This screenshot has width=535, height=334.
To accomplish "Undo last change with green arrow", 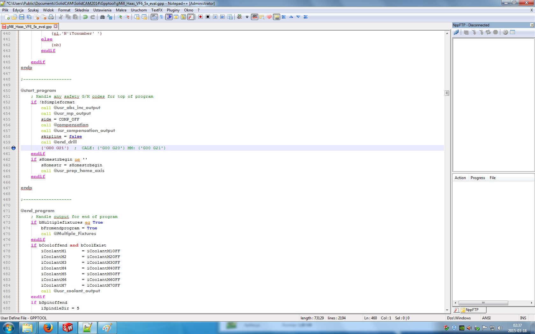I will (85, 17).
